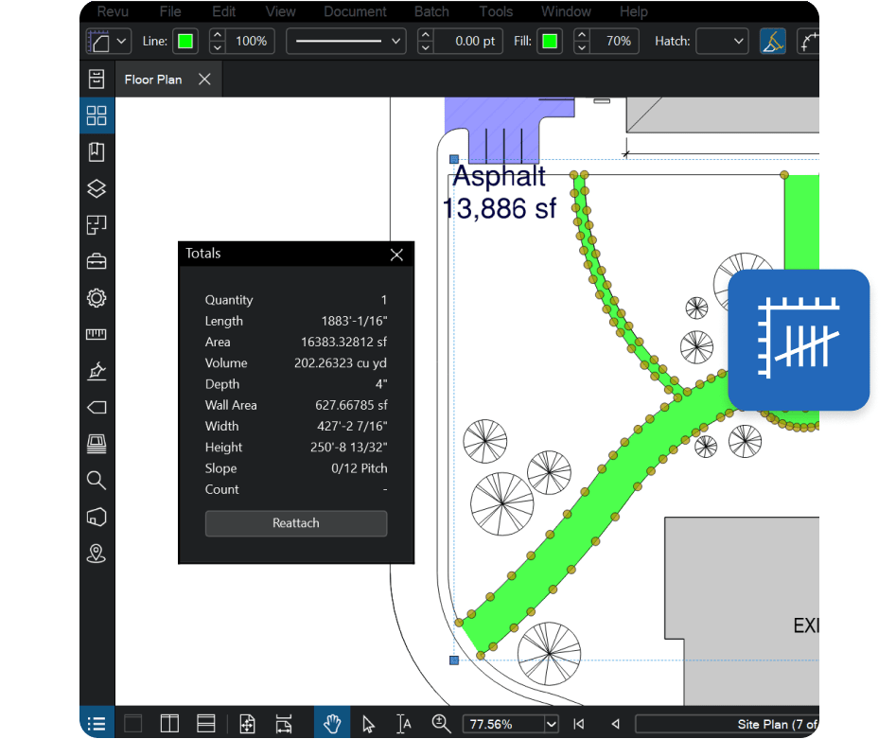Open the Document menu
The height and width of the screenshot is (739, 896).
point(355,11)
